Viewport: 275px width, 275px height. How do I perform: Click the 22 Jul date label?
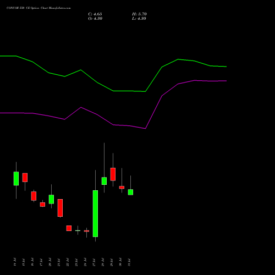tap(68, 262)
